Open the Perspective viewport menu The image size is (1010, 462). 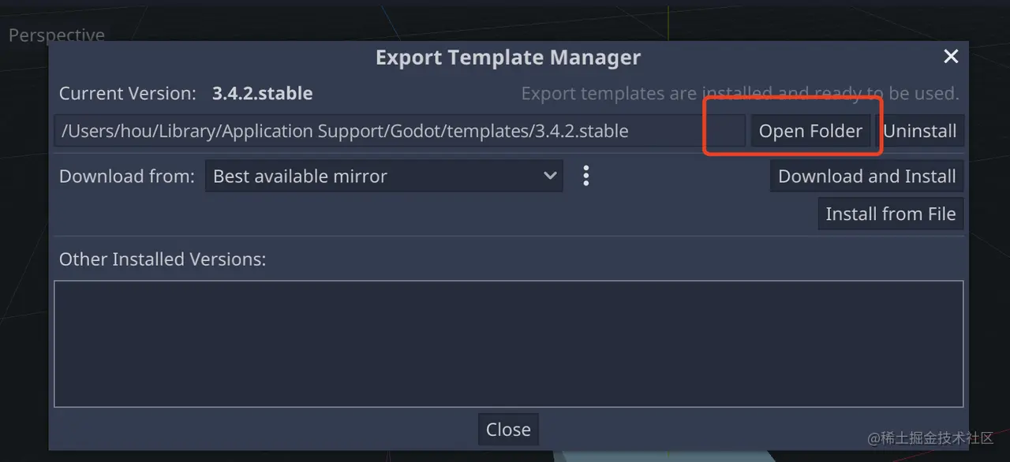pos(56,35)
